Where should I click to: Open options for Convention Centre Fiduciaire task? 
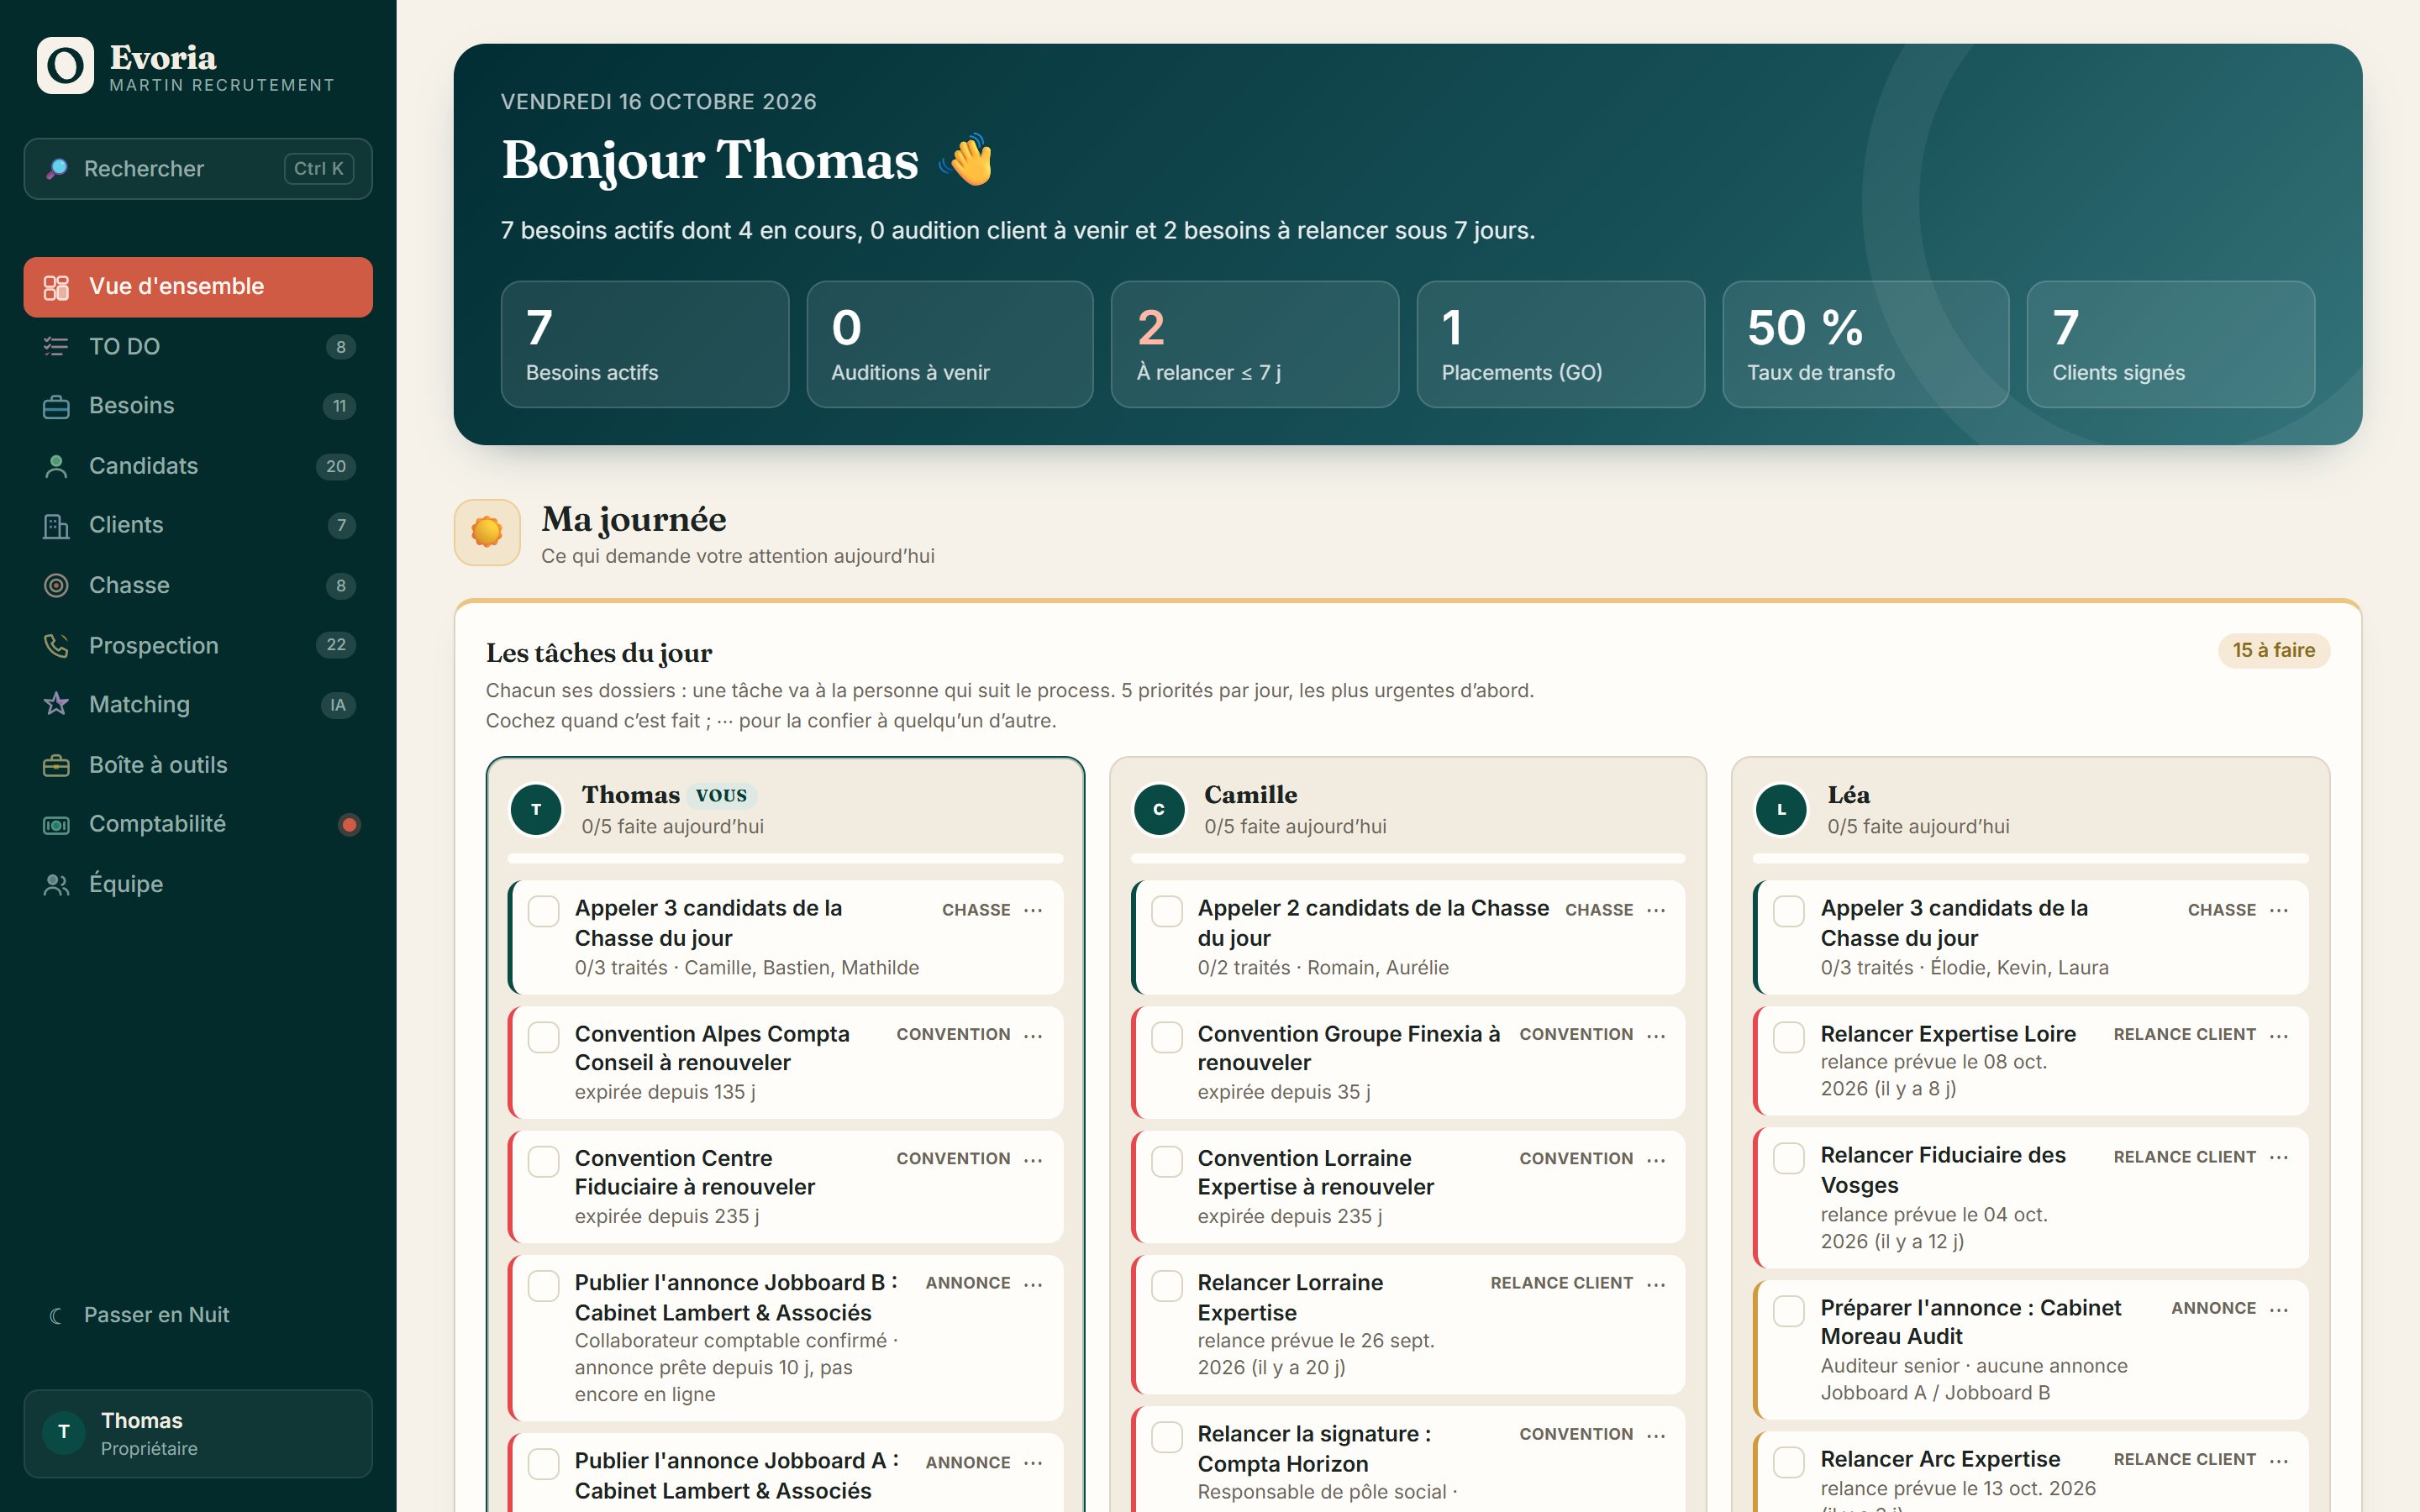point(1033,1159)
